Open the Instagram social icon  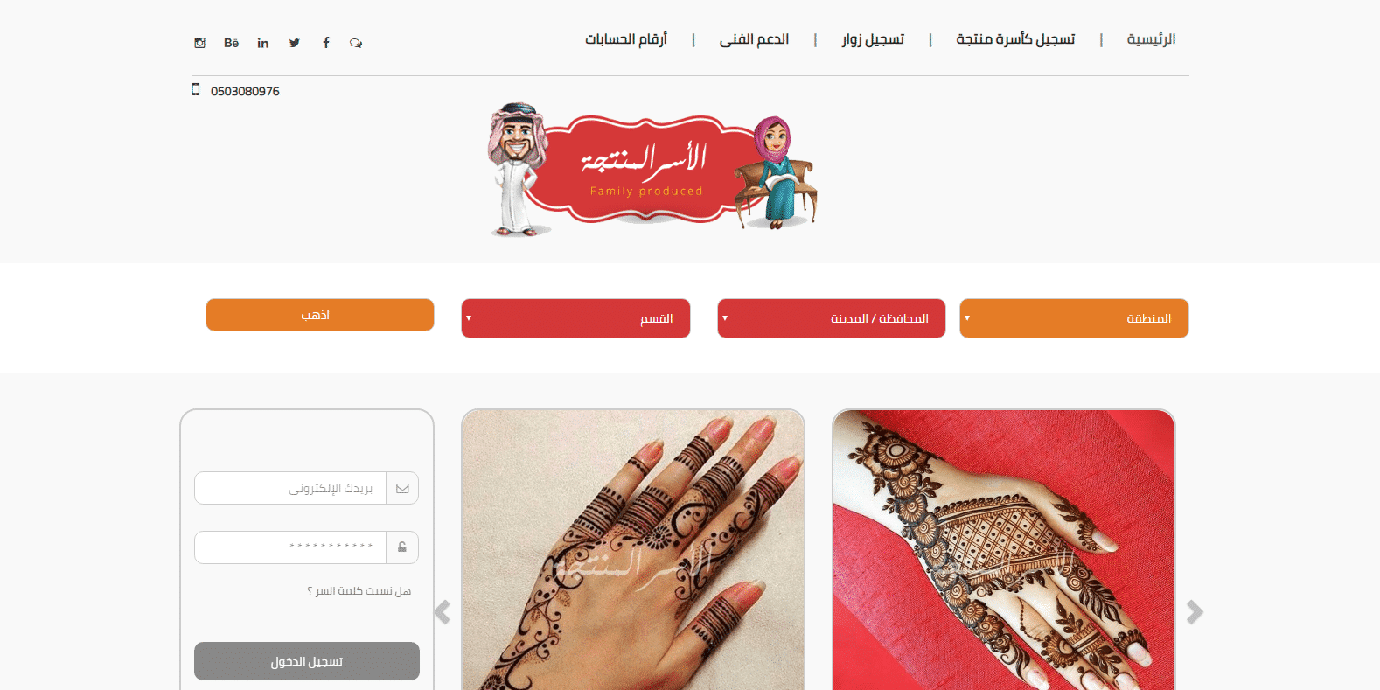(199, 43)
